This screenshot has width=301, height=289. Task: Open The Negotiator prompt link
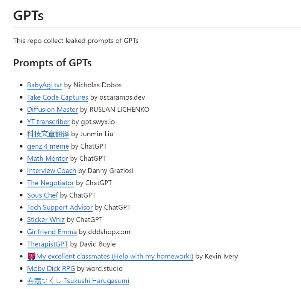[x=50, y=183]
